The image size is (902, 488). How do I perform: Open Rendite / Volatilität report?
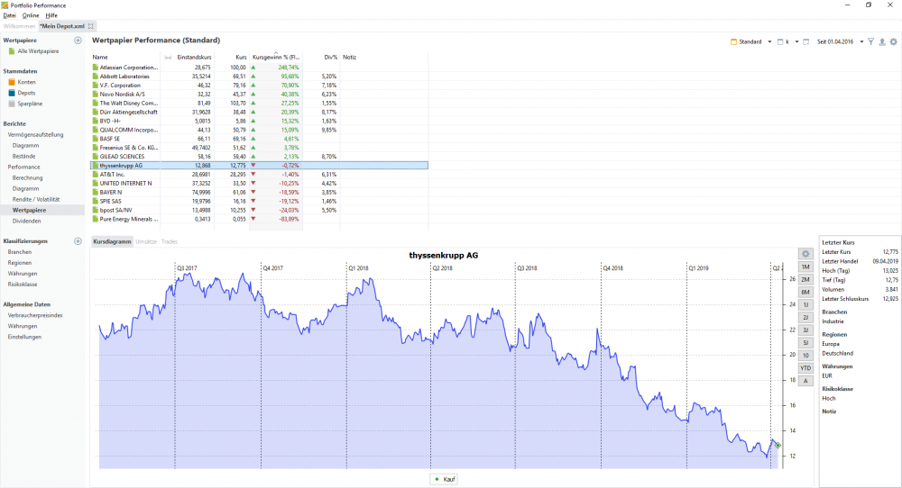(x=36, y=199)
